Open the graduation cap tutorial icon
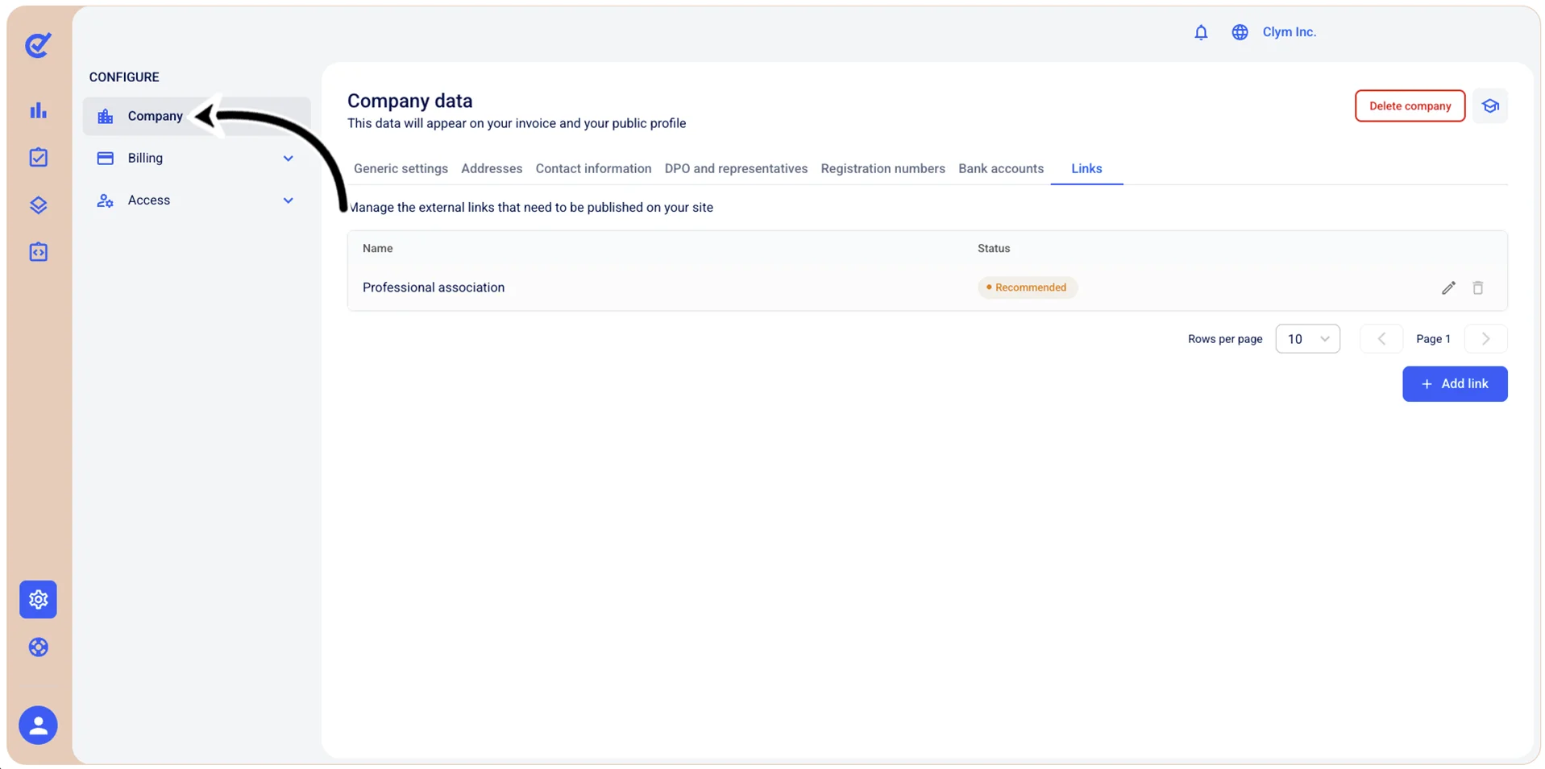The image size is (1545, 769). [x=1490, y=105]
